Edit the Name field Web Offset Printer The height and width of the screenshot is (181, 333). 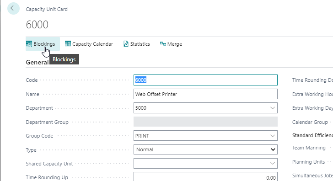tap(205, 94)
